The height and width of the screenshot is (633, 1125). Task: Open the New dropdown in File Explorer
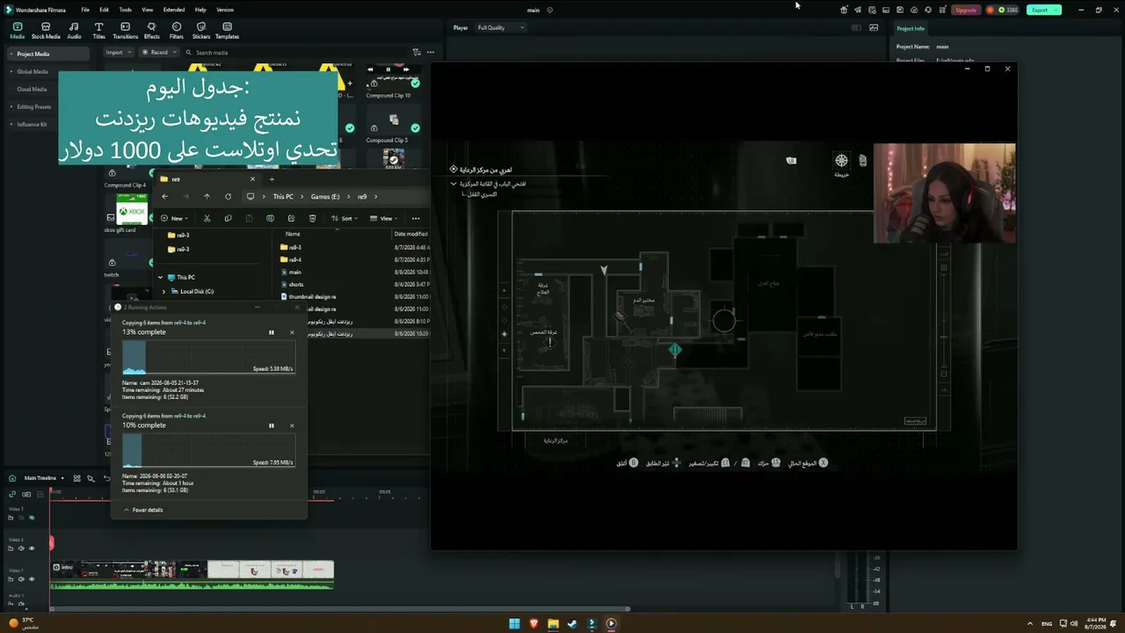click(174, 219)
